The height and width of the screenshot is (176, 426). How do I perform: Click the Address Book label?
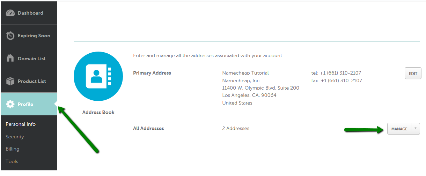coord(98,112)
